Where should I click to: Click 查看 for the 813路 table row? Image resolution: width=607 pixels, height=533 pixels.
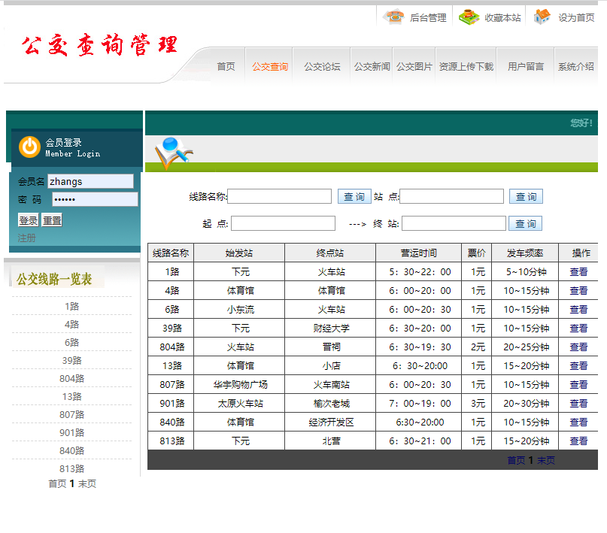pyautogui.click(x=578, y=441)
